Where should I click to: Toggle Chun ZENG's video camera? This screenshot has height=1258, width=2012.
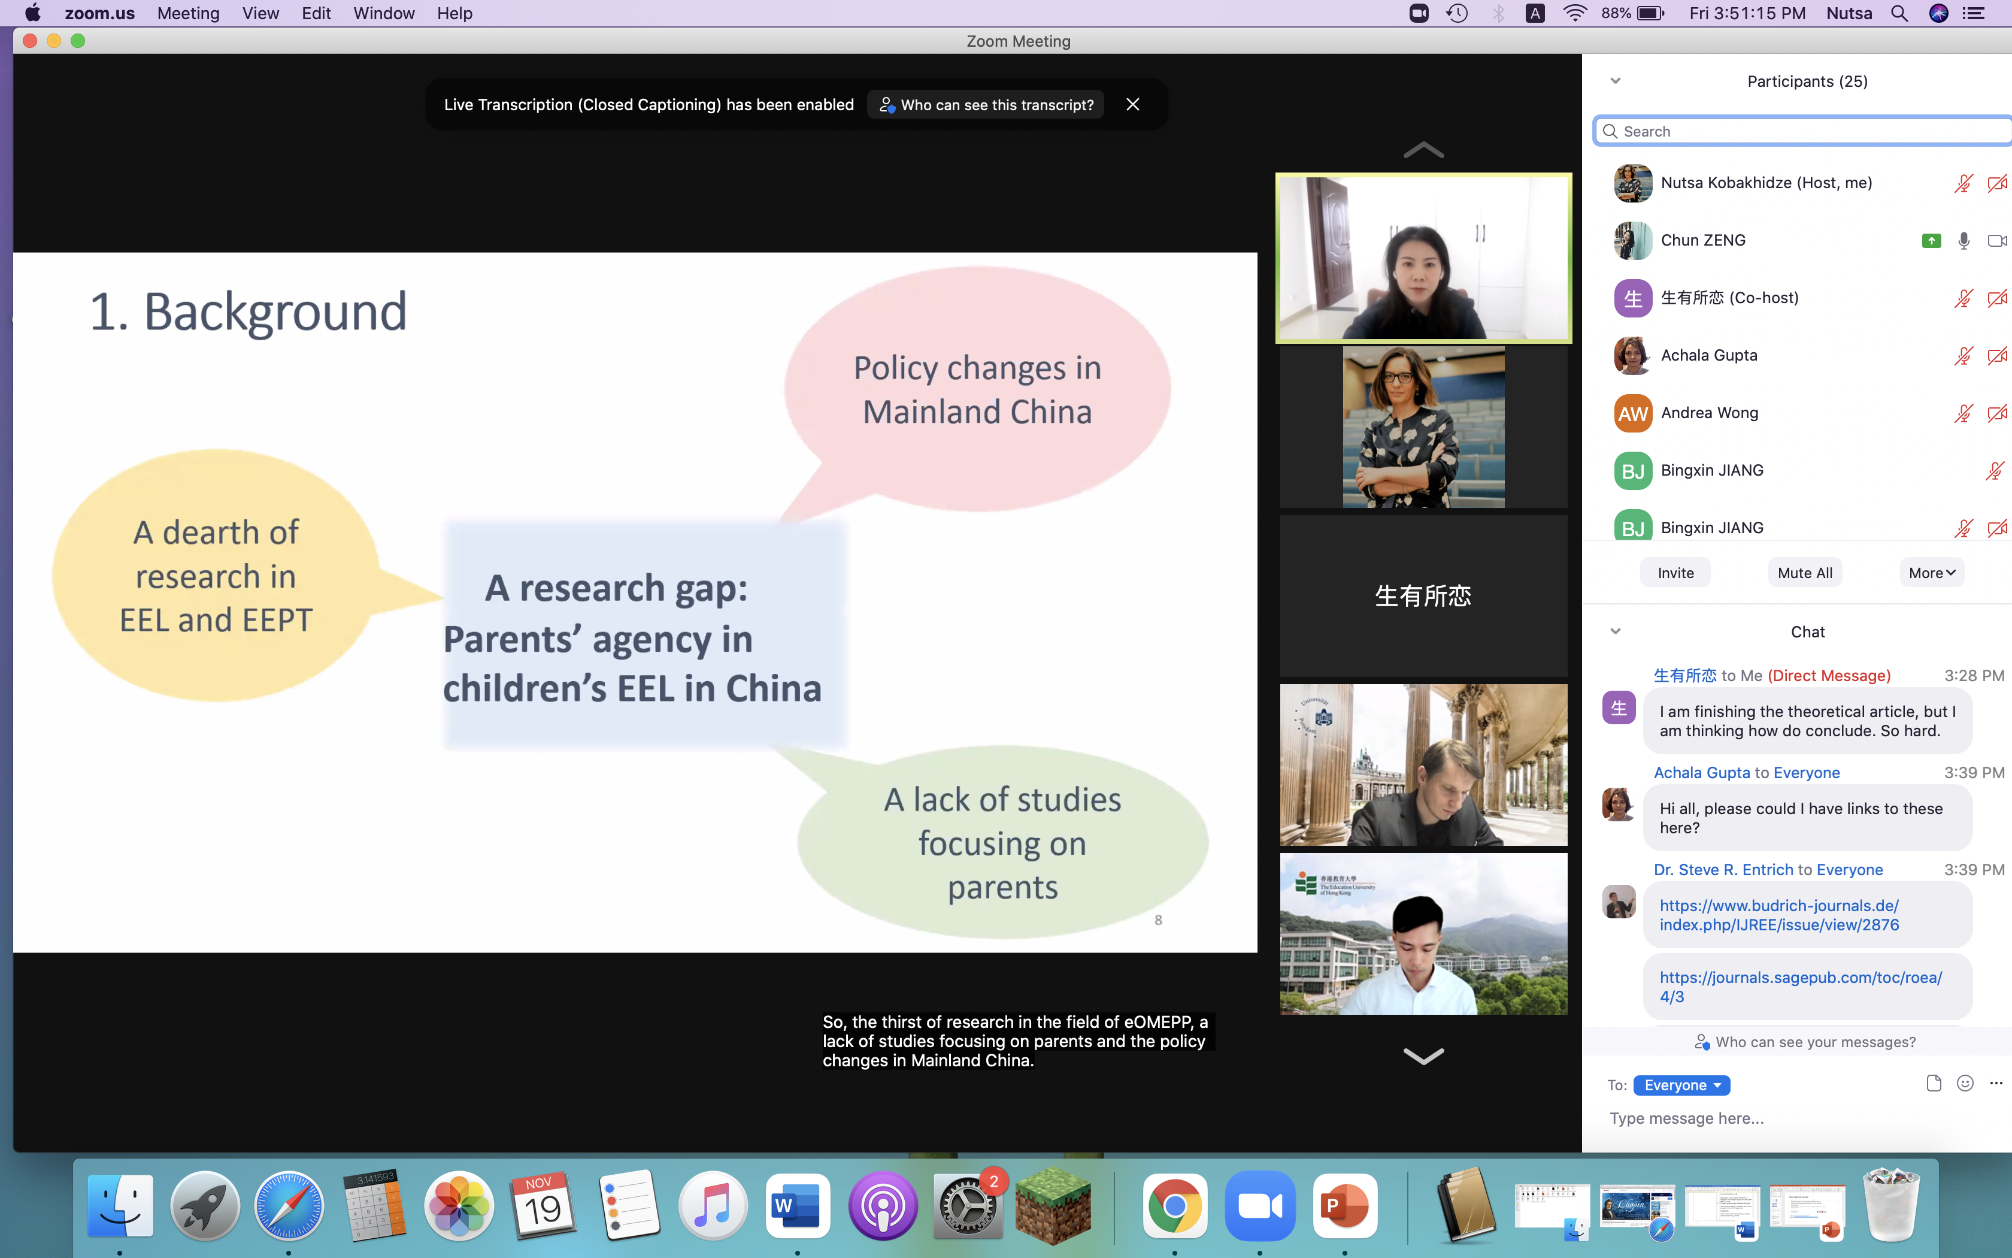pos(1996,240)
